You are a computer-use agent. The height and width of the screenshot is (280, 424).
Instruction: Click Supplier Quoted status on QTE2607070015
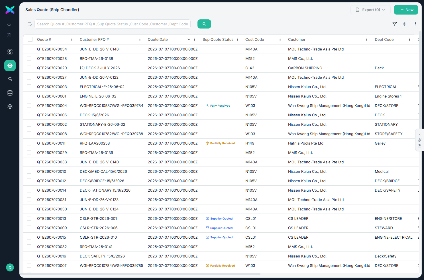[219, 237]
